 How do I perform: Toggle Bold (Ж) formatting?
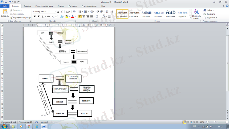[x=35, y=17]
